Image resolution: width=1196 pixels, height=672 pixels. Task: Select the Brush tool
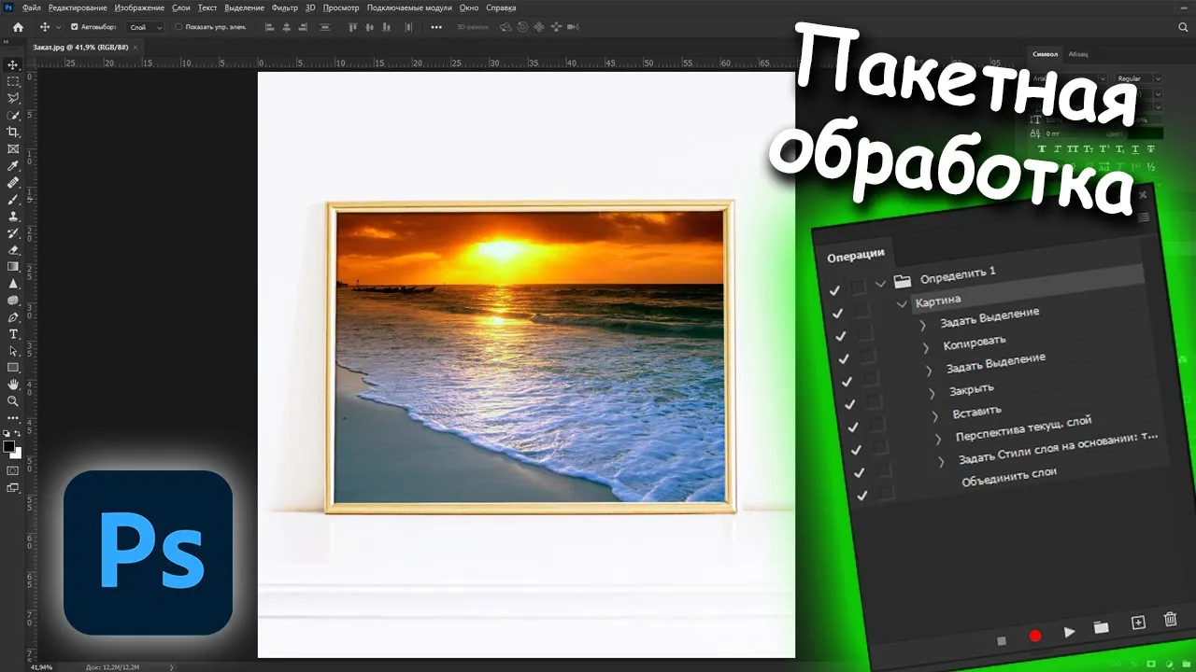13,200
